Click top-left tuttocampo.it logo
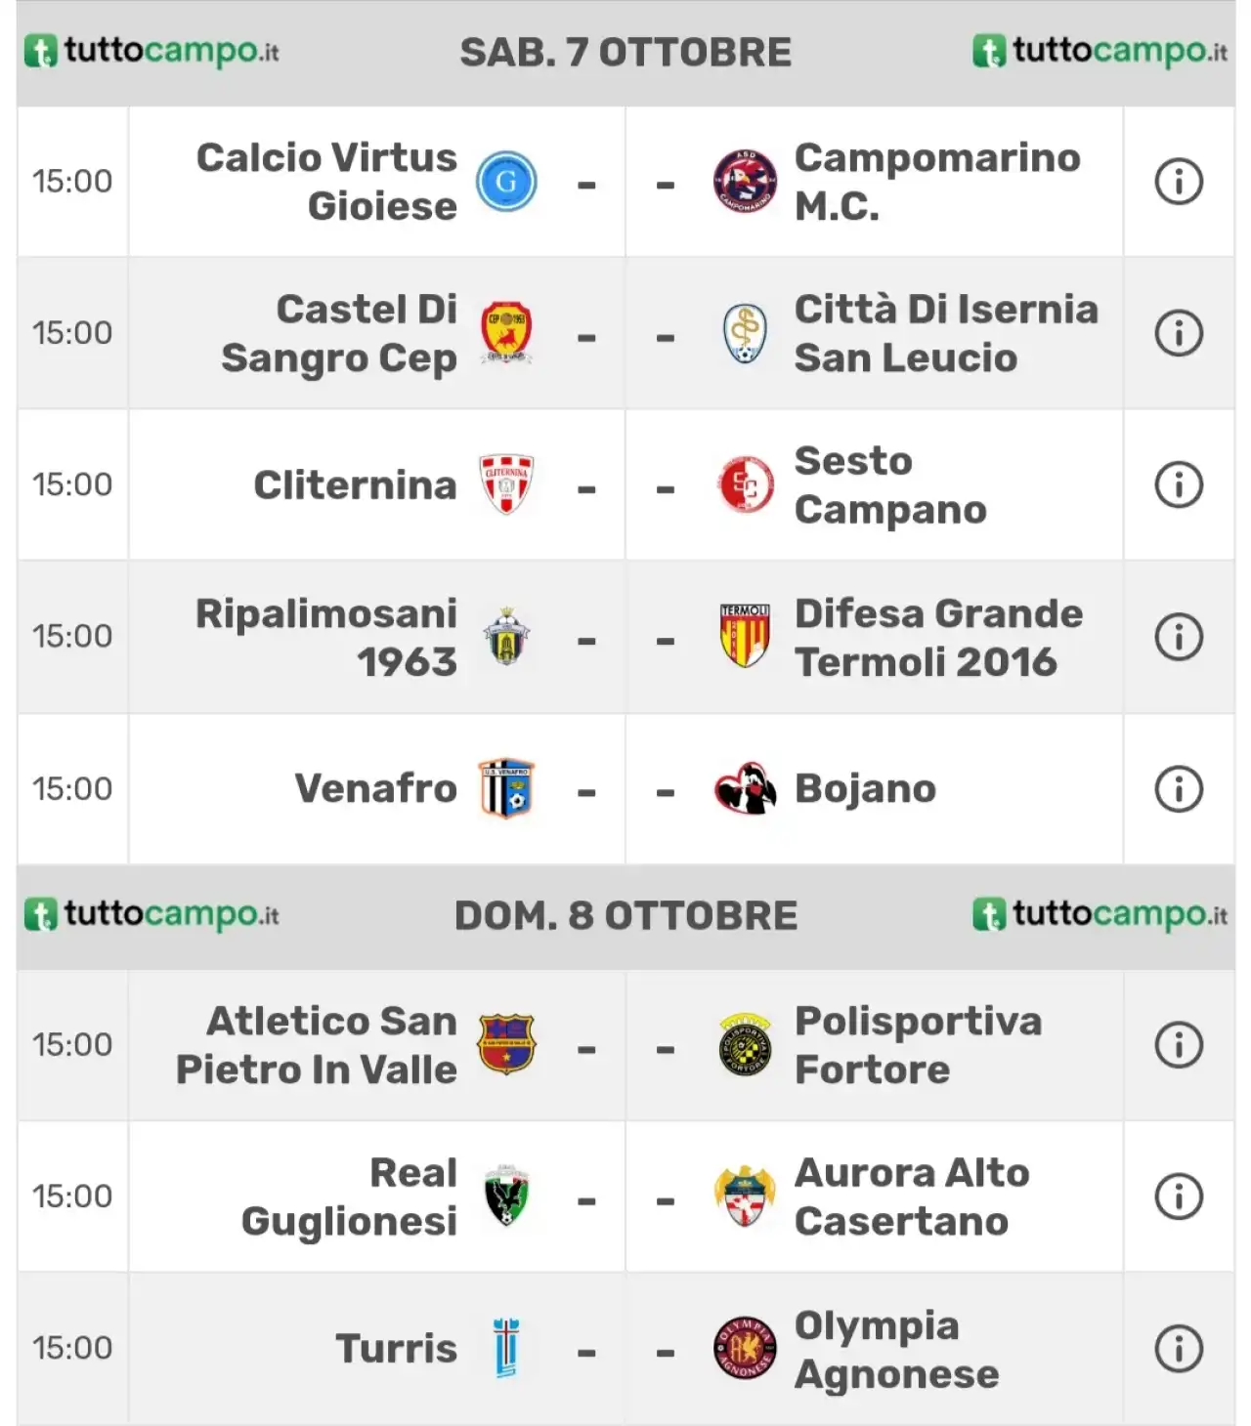 (x=151, y=51)
